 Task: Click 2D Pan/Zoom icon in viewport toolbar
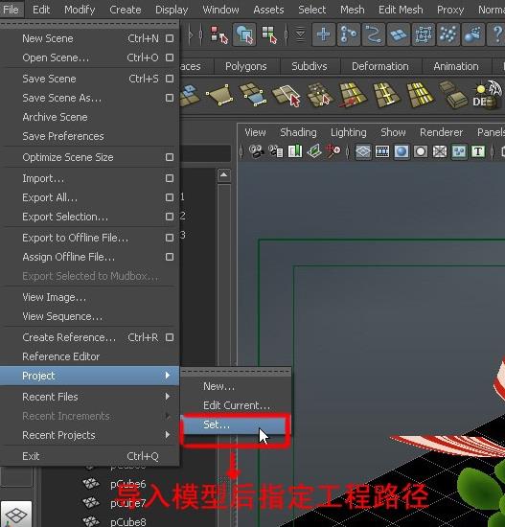click(333, 151)
